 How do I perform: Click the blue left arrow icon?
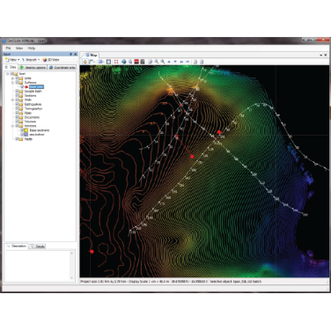[181, 62]
